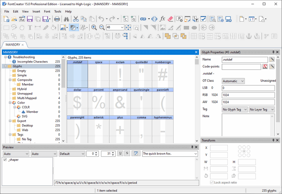Click the Undo arrow icon
This screenshot has width=282, height=194.
click(x=102, y=19)
